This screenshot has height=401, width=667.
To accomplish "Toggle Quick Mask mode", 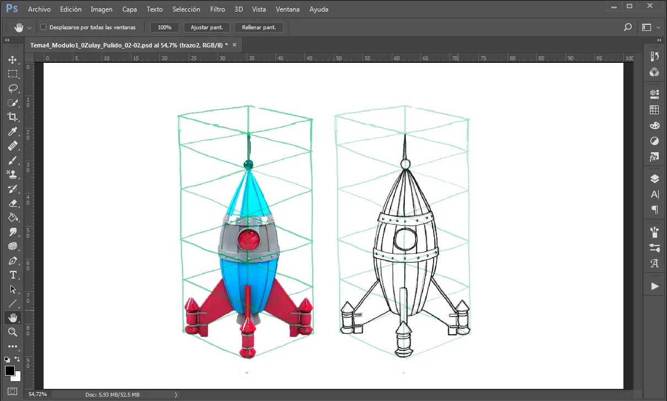I will [x=13, y=391].
